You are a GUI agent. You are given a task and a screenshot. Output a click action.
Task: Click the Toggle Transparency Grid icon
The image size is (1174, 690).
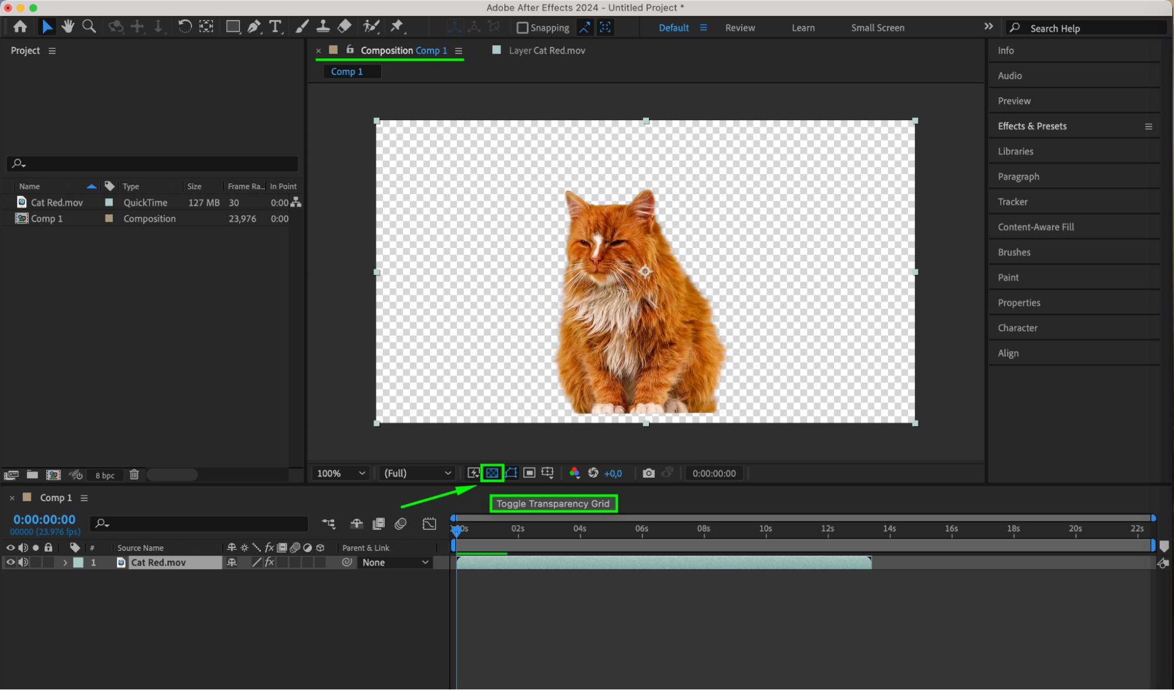click(492, 473)
